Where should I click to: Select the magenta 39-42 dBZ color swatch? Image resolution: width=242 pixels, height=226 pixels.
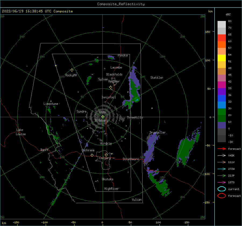point(222,85)
